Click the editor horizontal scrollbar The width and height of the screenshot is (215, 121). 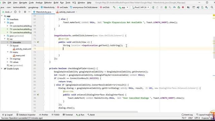tap(91, 112)
